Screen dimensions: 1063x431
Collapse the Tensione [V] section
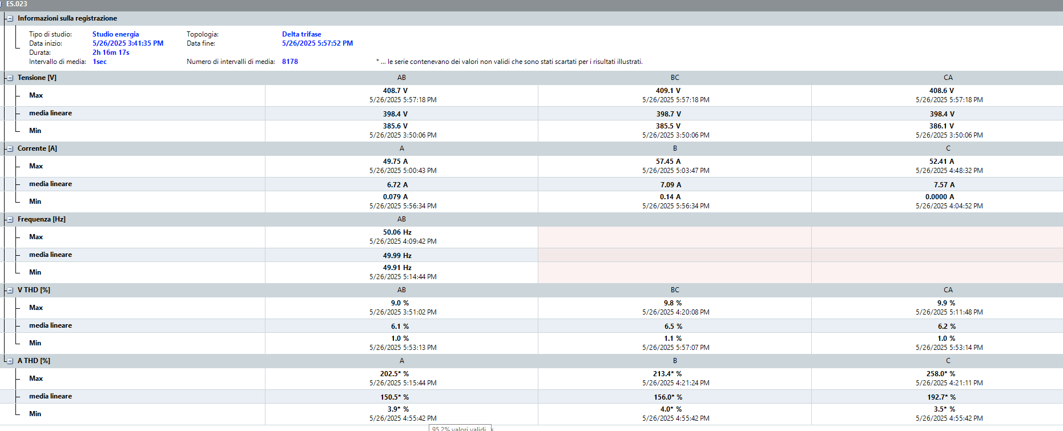[10, 78]
